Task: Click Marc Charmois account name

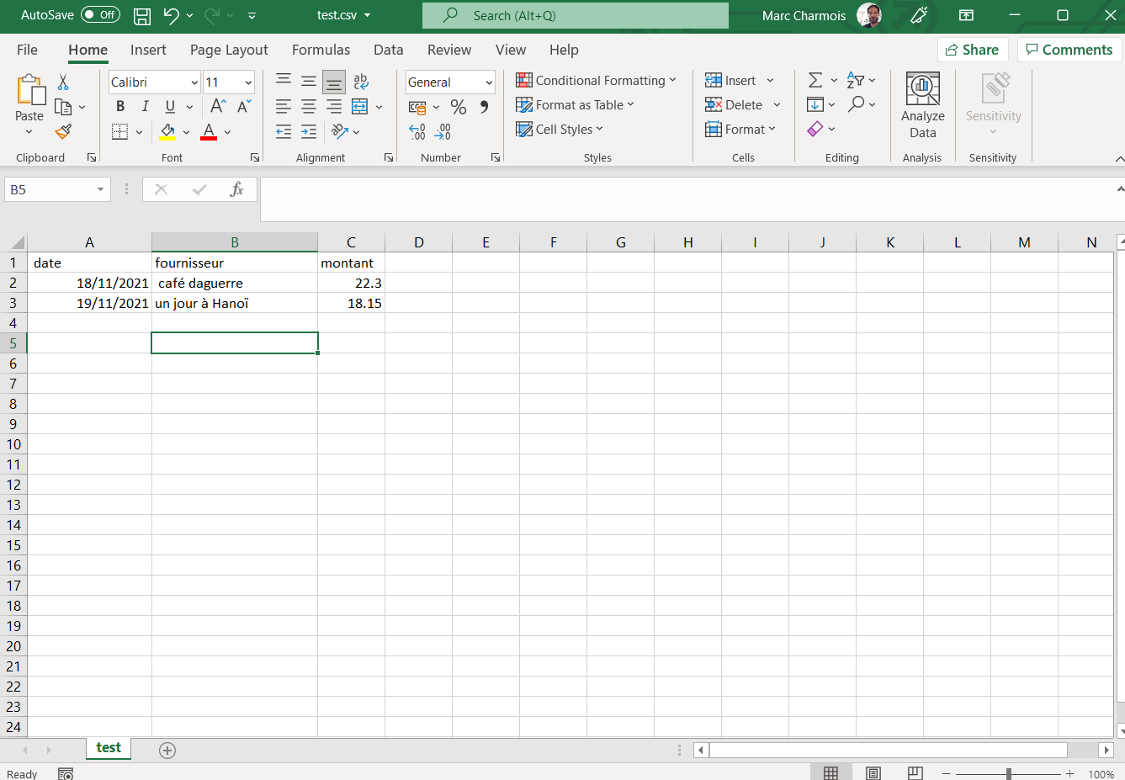Action: [x=804, y=15]
